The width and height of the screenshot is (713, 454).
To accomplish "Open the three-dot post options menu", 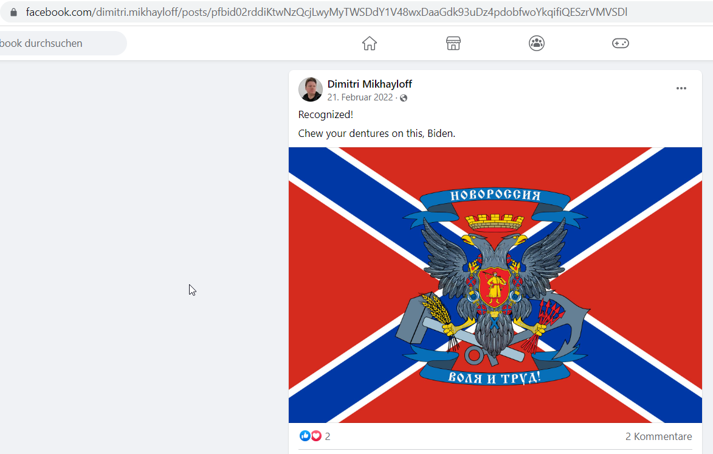I will click(x=681, y=88).
